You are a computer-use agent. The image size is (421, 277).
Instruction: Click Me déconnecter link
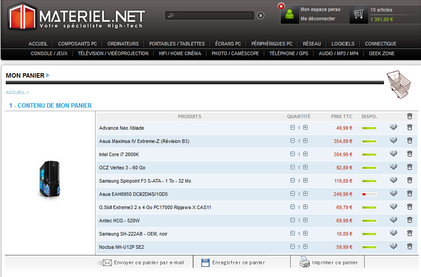(x=318, y=19)
